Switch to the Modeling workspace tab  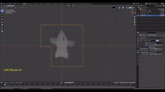[x=30, y=4]
